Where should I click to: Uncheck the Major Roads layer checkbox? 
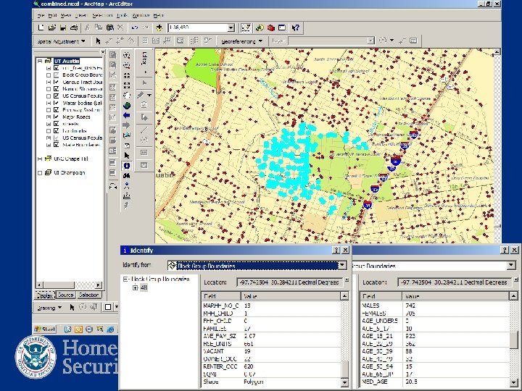click(56, 117)
